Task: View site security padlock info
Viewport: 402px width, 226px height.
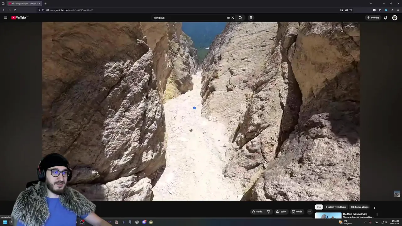Action: (x=43, y=10)
